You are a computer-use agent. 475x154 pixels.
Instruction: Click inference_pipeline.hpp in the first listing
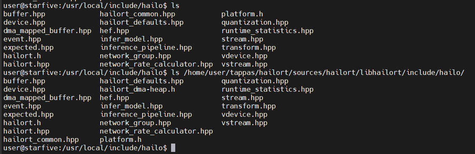pyautogui.click(x=146, y=48)
